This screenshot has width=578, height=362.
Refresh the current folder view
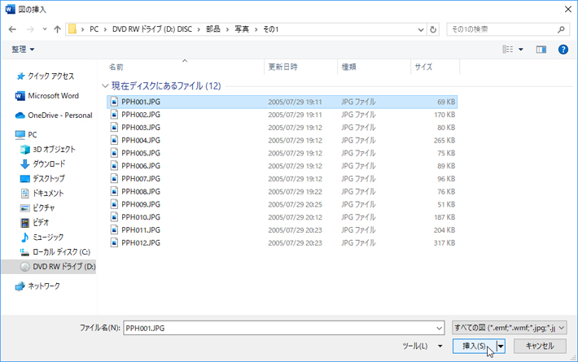click(x=433, y=29)
